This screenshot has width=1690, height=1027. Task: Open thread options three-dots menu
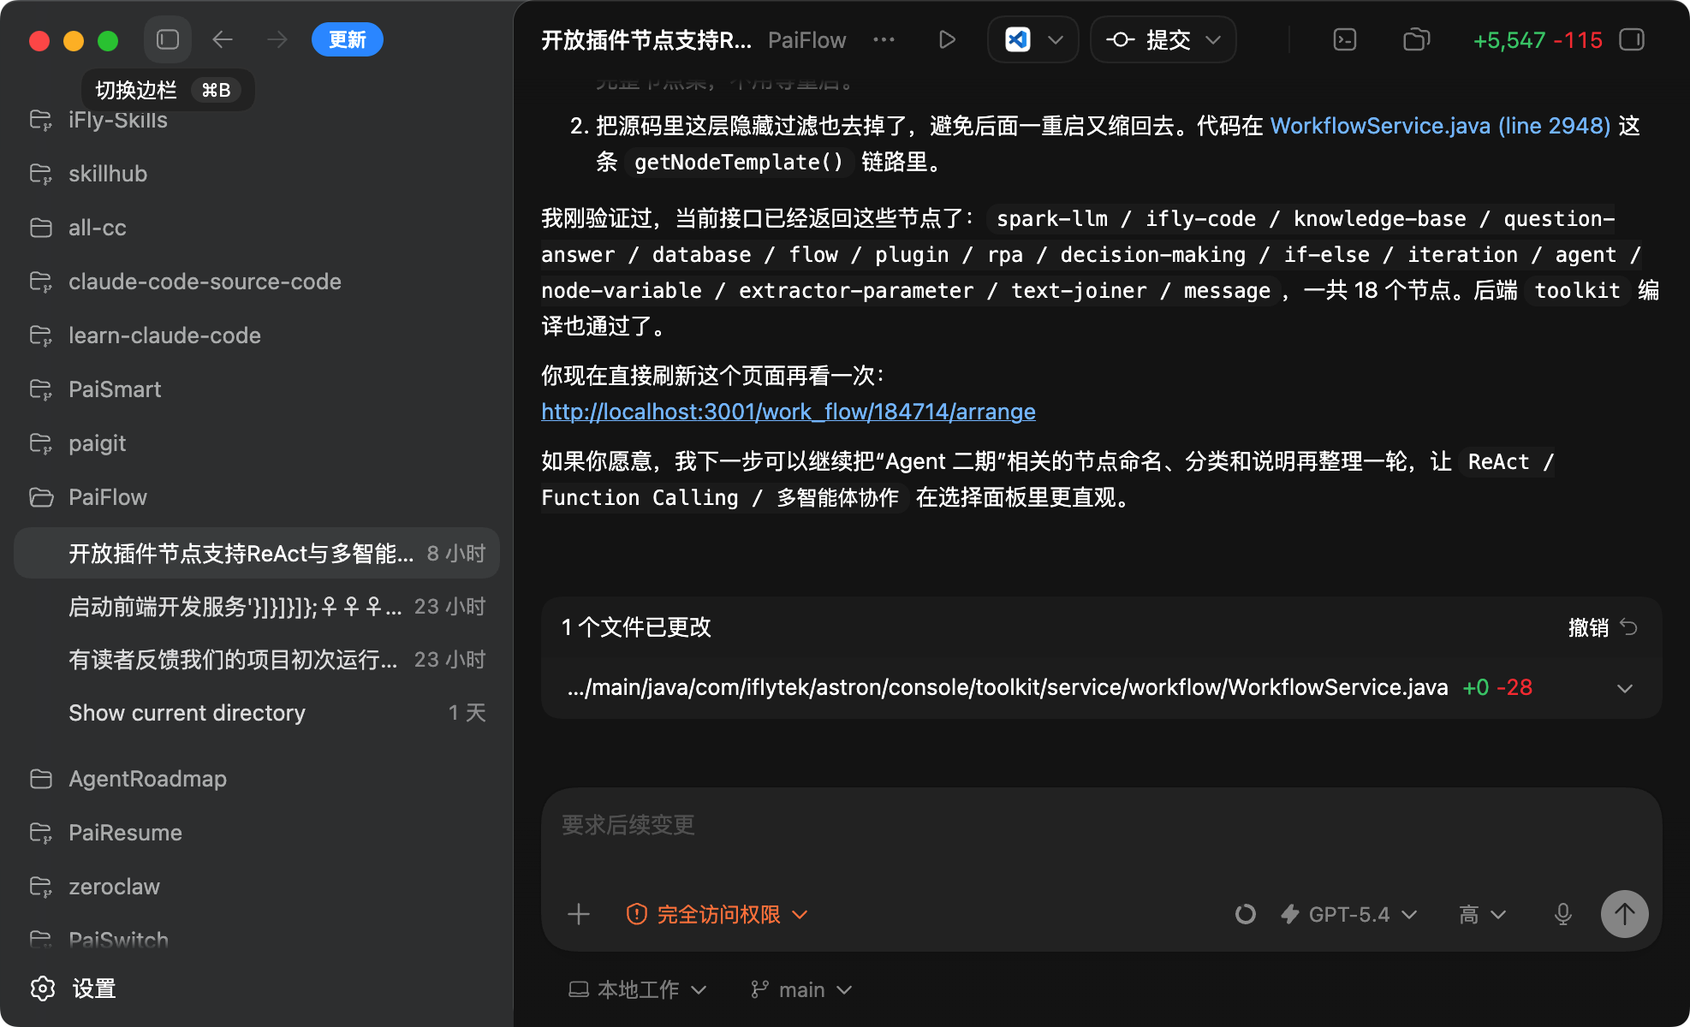(x=884, y=39)
